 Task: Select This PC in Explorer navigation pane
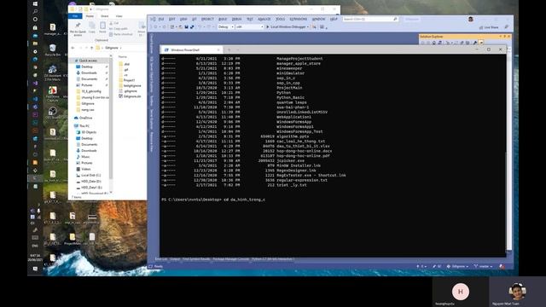(82, 126)
